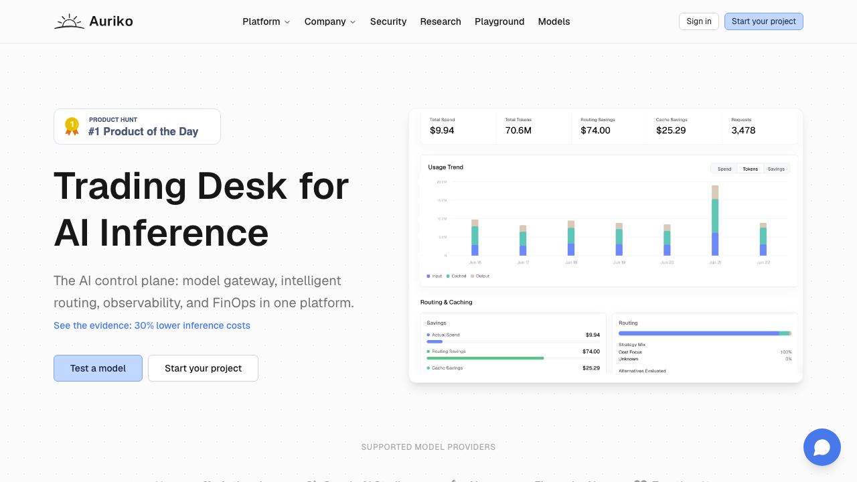
Task: Click the Cache Savings stat card label
Action: (x=670, y=120)
